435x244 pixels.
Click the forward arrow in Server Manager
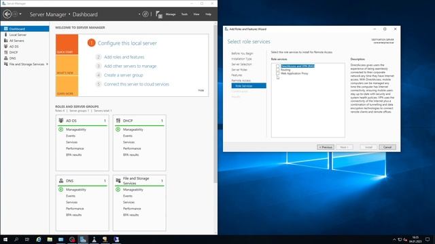click(15, 14)
